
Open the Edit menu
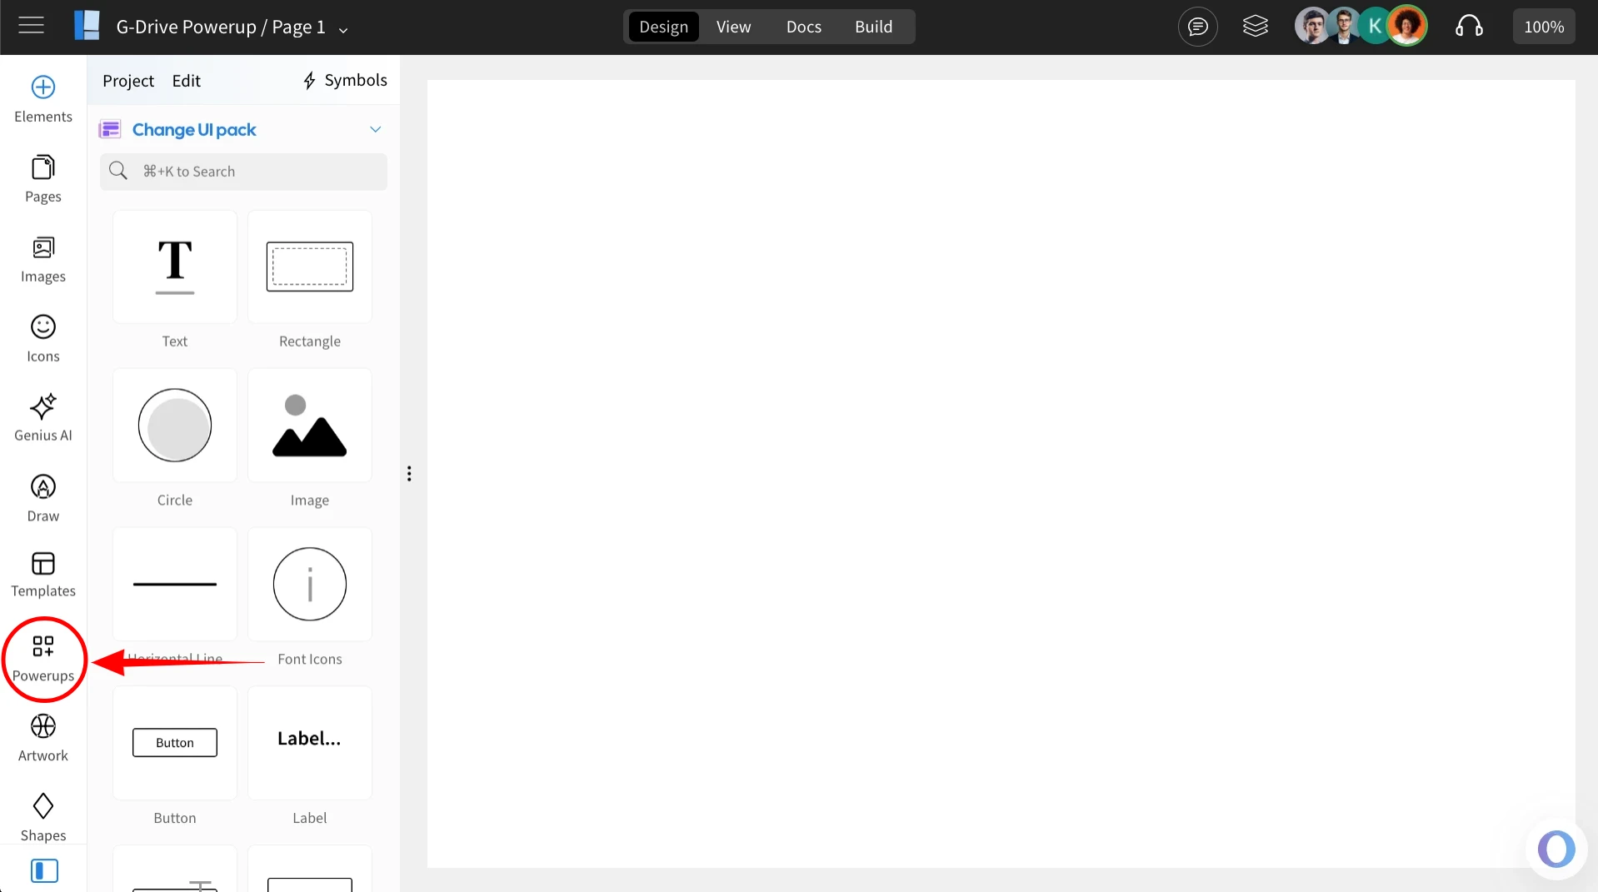tap(186, 80)
